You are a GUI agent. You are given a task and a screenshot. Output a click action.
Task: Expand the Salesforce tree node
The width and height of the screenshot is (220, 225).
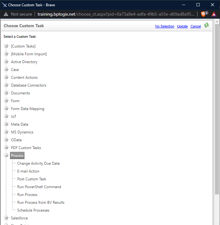[x=6, y=218]
